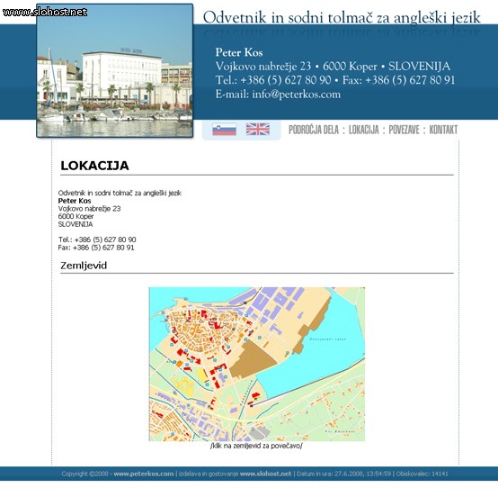Viewport: 498px width, 497px height.
Task: Click '6000 Koper' in address block
Action: (76, 216)
